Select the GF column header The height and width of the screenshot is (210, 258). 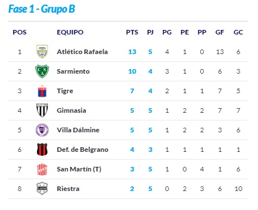(x=219, y=32)
